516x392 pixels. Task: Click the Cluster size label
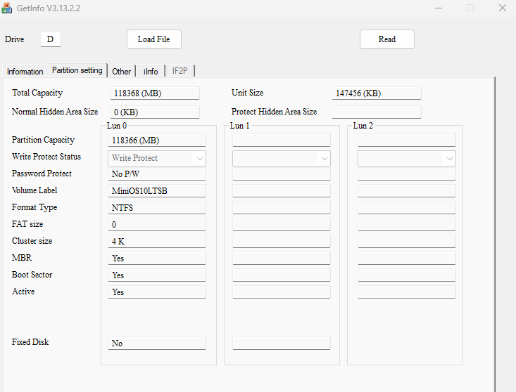coord(32,241)
